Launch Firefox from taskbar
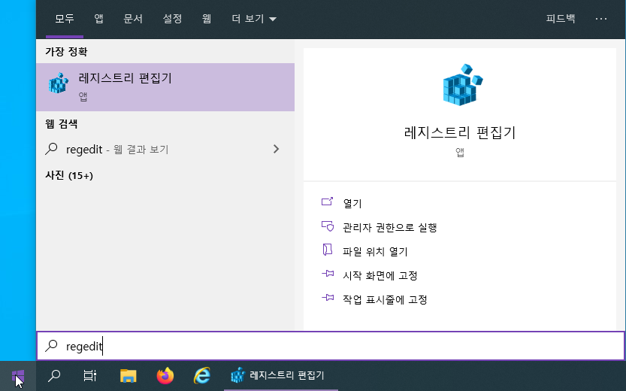 [165, 376]
